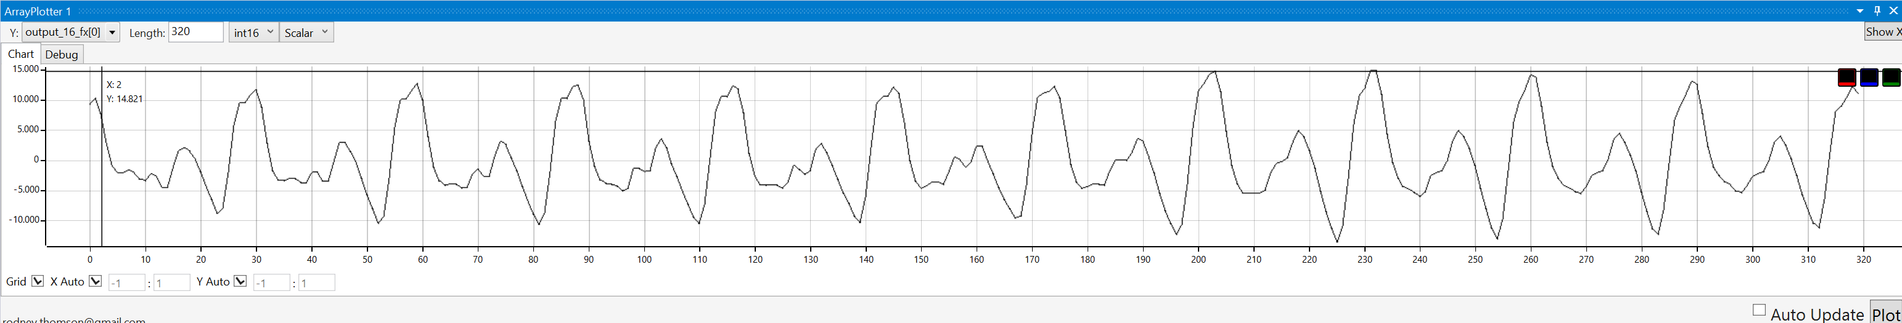This screenshot has width=1902, height=323.
Task: Open the window position dropdown arrow
Action: pos(1860,11)
